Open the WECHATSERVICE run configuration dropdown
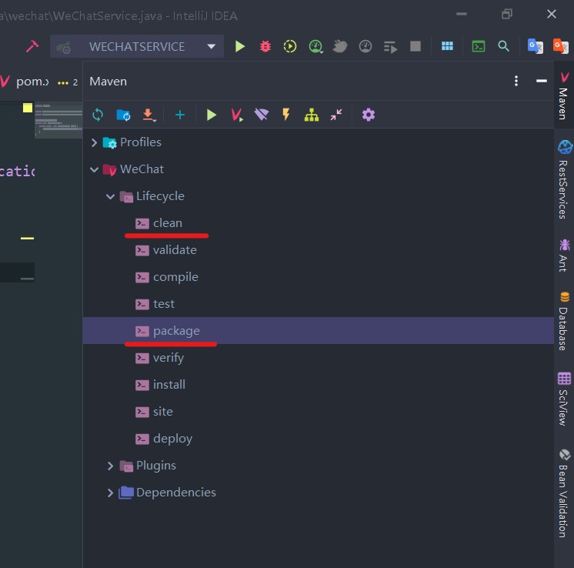 tap(137, 46)
